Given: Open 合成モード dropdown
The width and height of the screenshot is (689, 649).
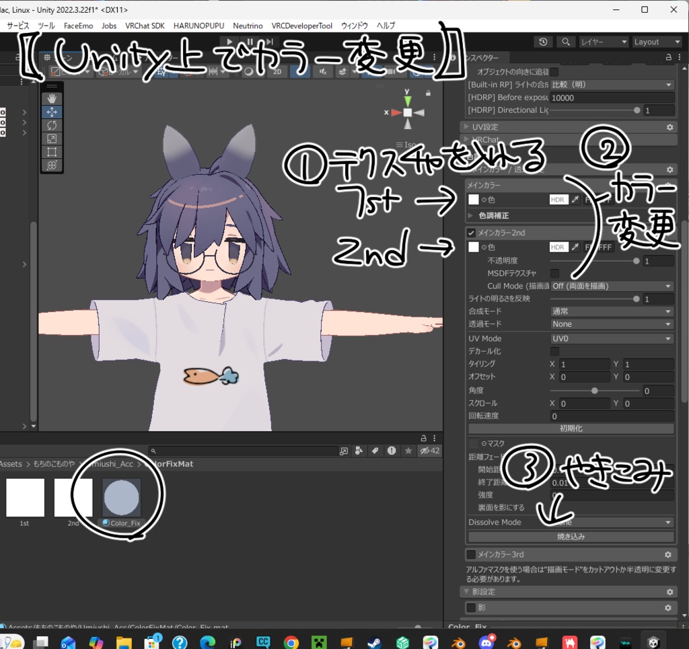Looking at the screenshot, I should click(x=612, y=311).
